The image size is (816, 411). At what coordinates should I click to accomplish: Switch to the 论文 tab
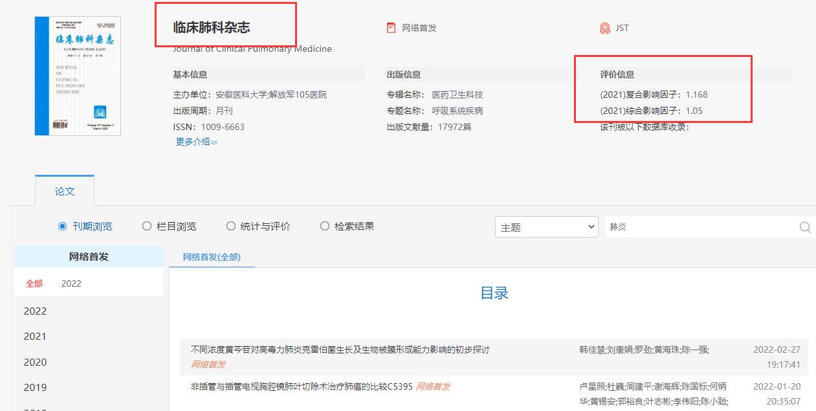coord(64,190)
